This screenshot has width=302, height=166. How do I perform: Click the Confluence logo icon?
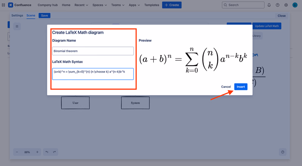click(11, 5)
